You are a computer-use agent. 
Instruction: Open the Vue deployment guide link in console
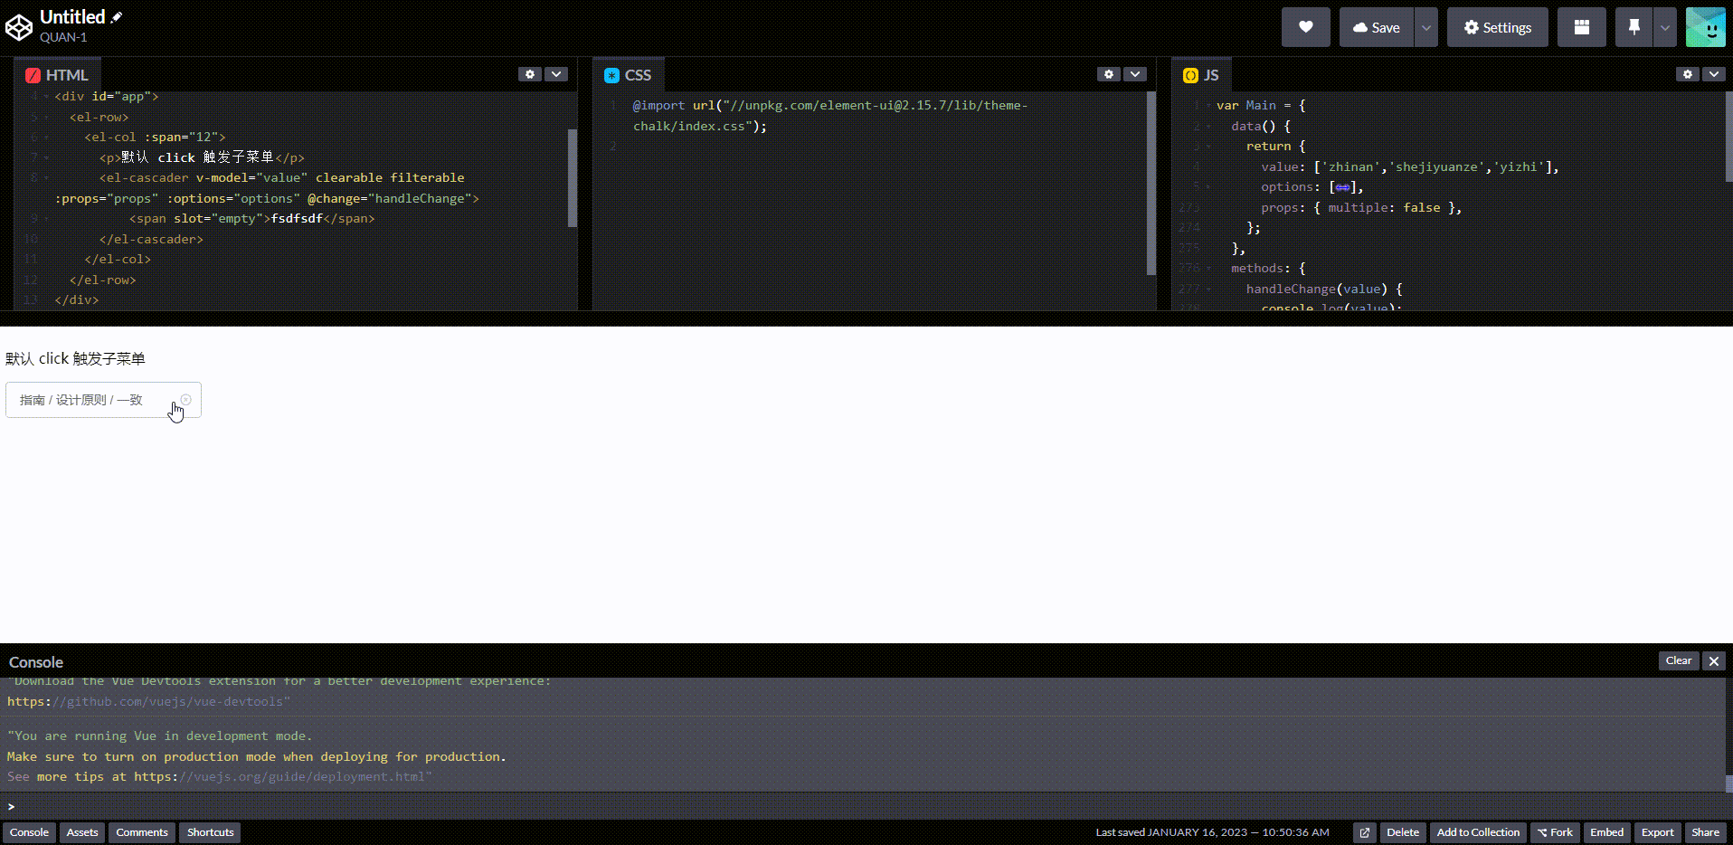(x=283, y=777)
